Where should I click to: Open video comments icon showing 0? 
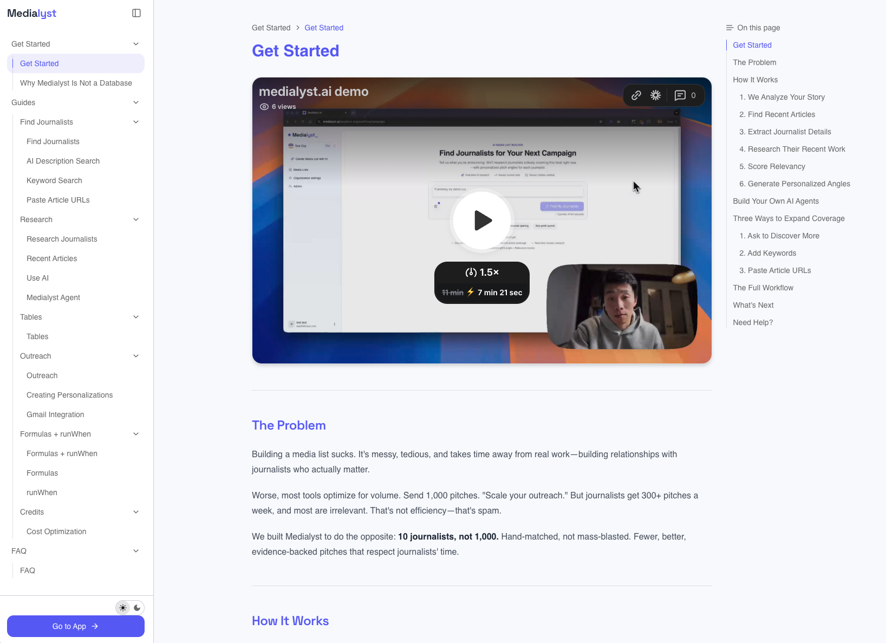(685, 95)
